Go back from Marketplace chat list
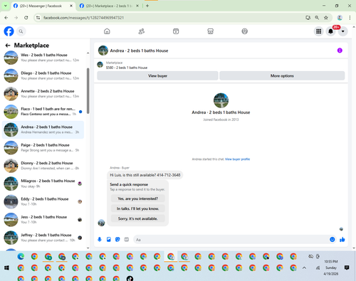Screen dimensions: 356x281 click(x=8, y=46)
